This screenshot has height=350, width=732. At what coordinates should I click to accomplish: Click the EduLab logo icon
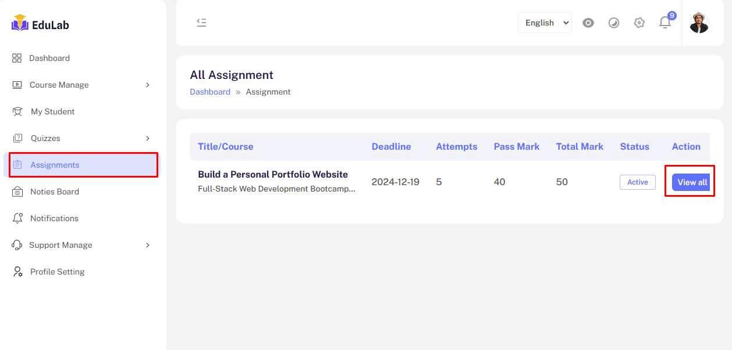20,23
